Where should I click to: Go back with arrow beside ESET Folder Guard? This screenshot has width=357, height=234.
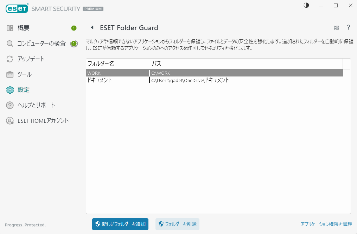pyautogui.click(x=92, y=28)
